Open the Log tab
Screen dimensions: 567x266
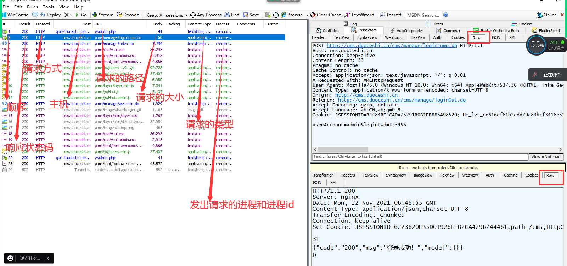tap(350, 24)
